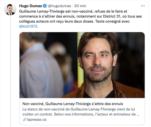
Task: Click the chain link icon before lapresse.ca
Action: pos(24,120)
